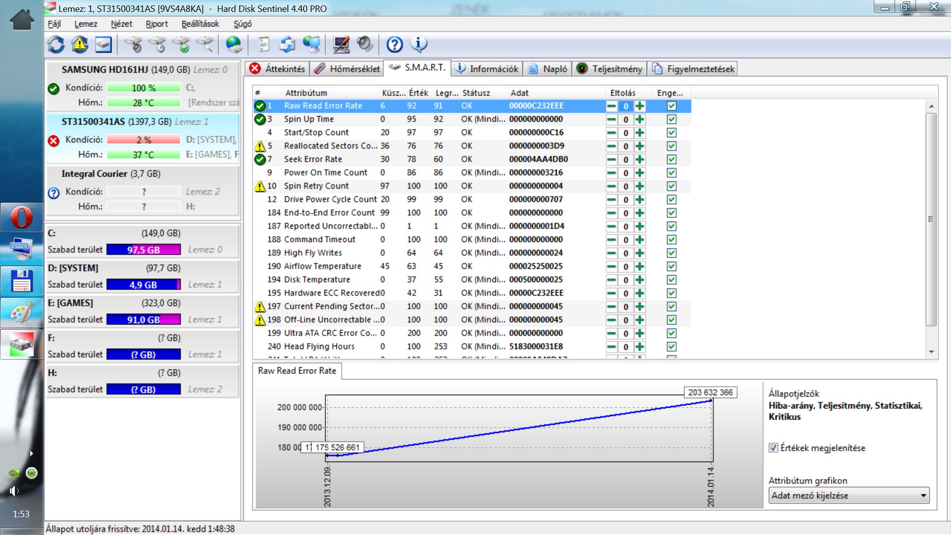Click the 203 632 366 graph value marker
The width and height of the screenshot is (951, 535).
pos(710,392)
